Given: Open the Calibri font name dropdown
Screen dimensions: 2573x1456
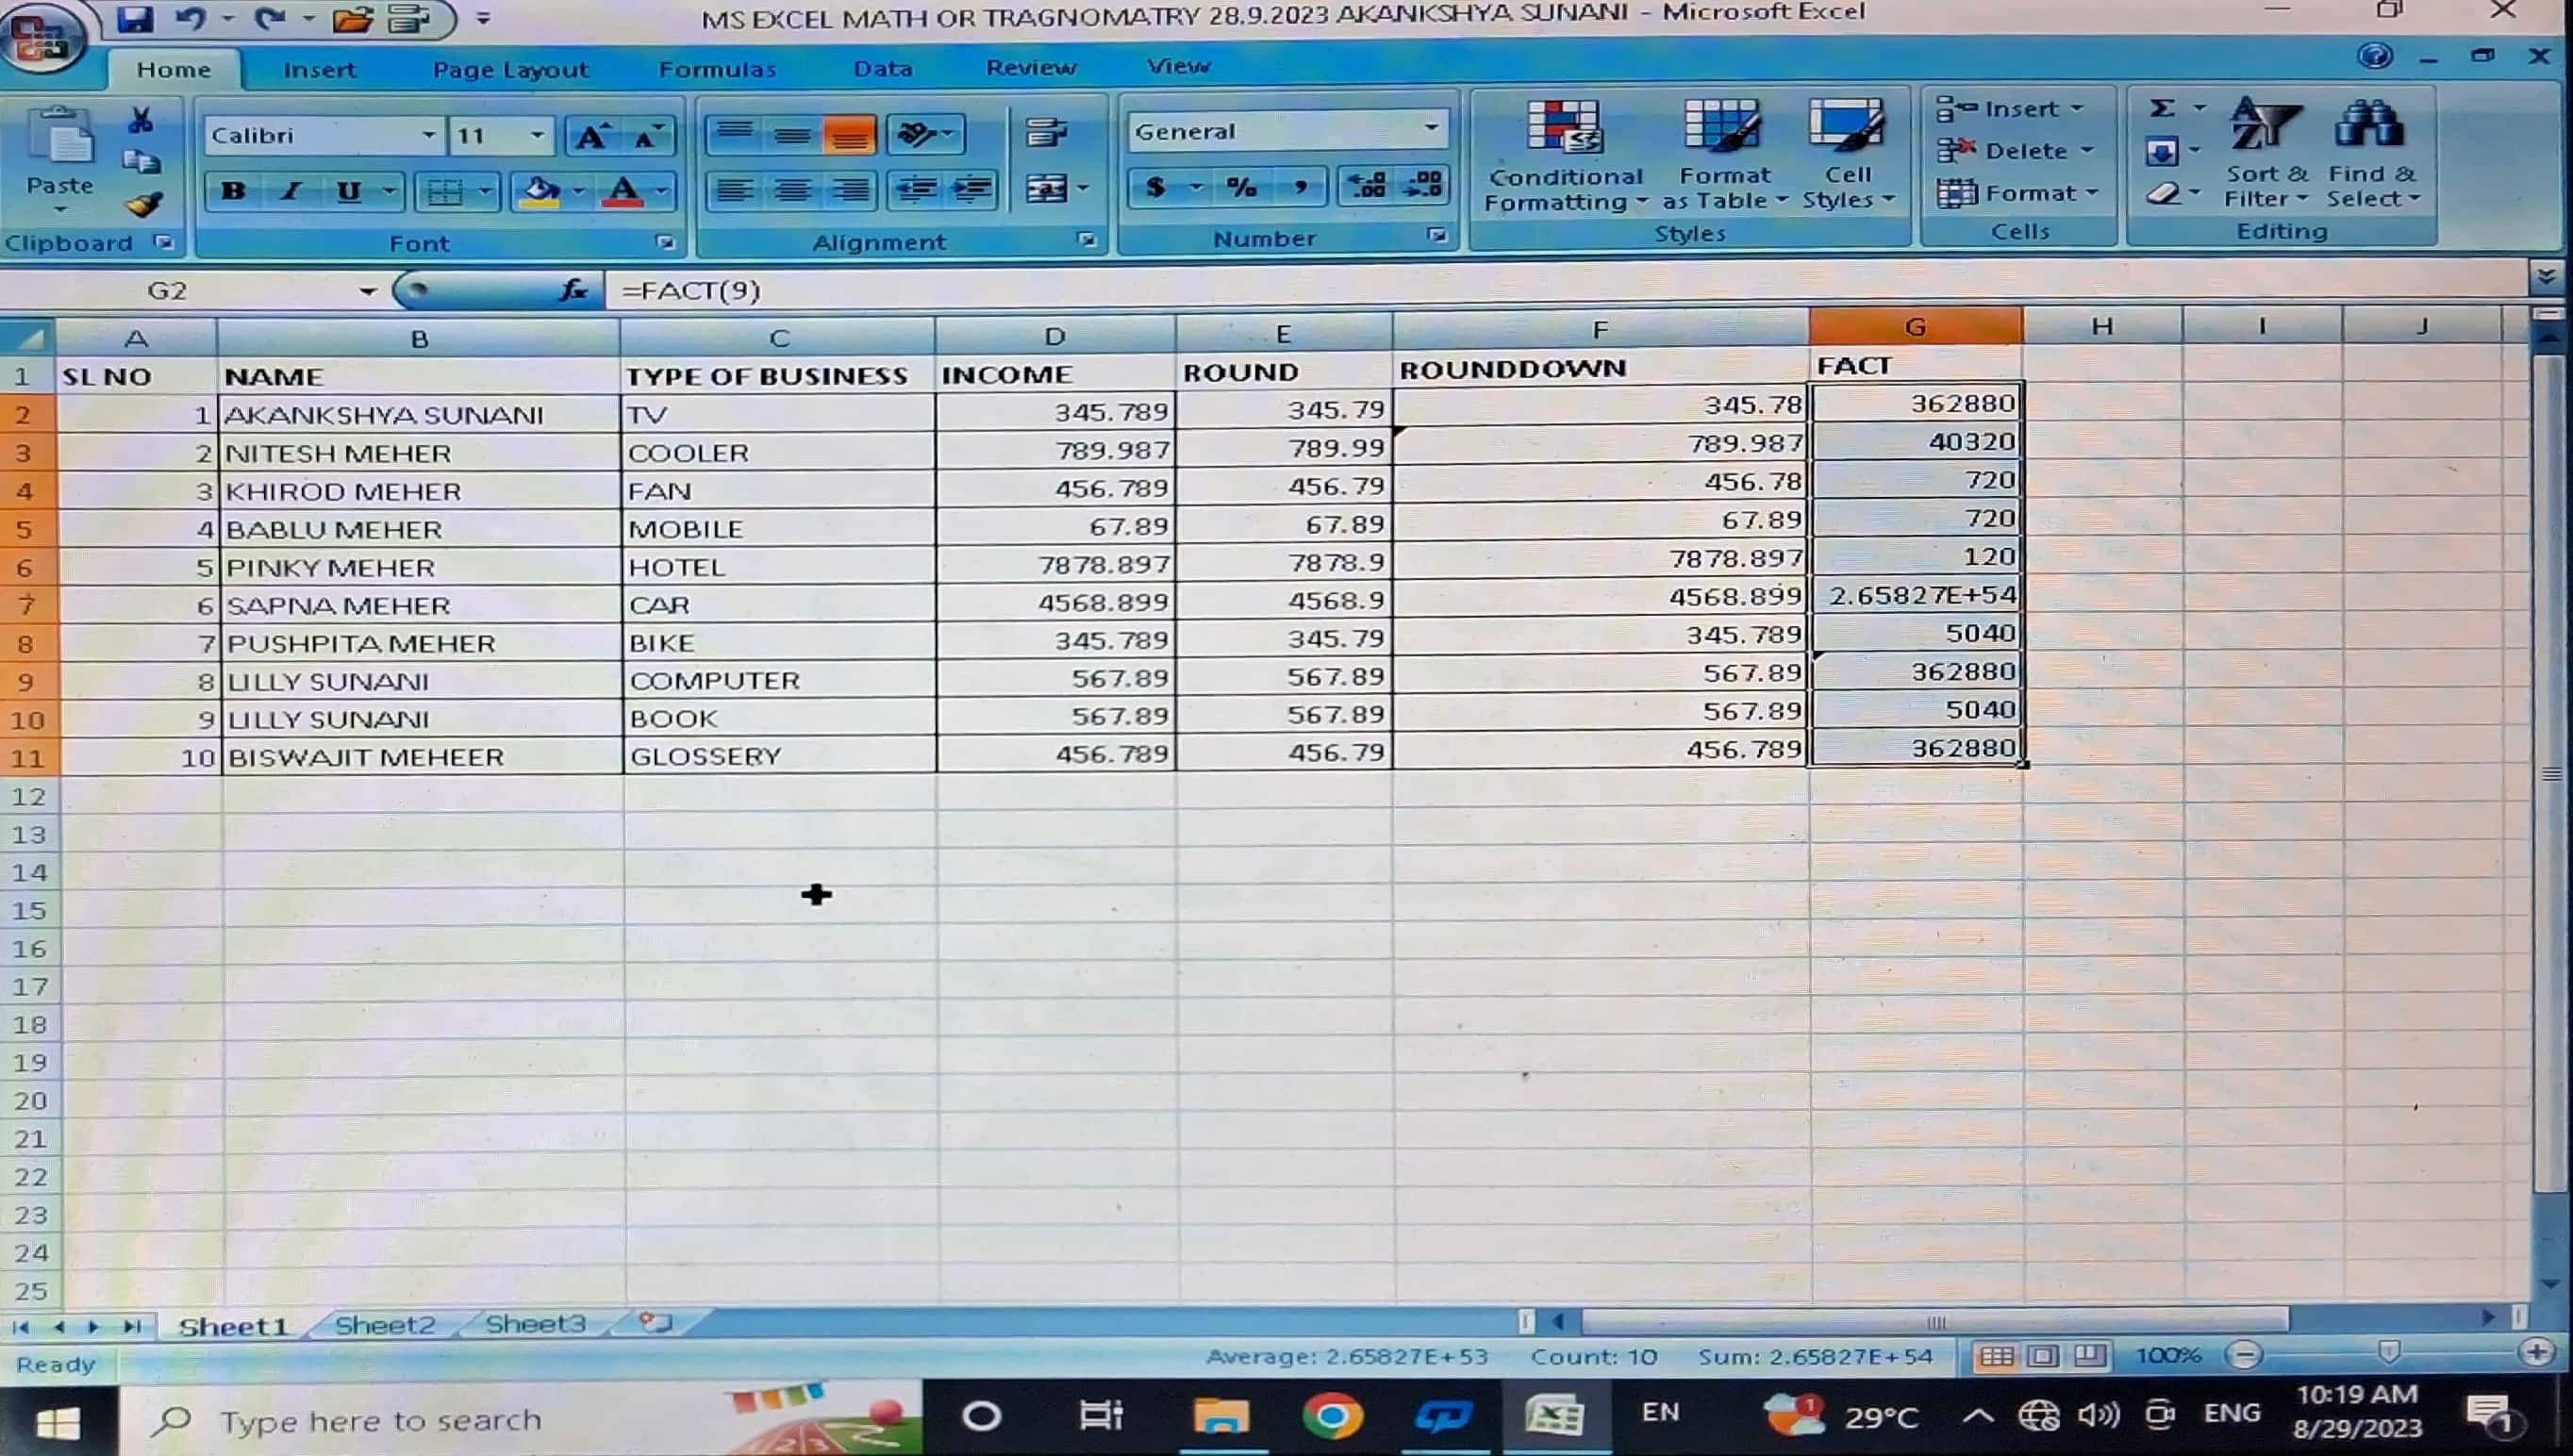Looking at the screenshot, I should coord(428,135).
